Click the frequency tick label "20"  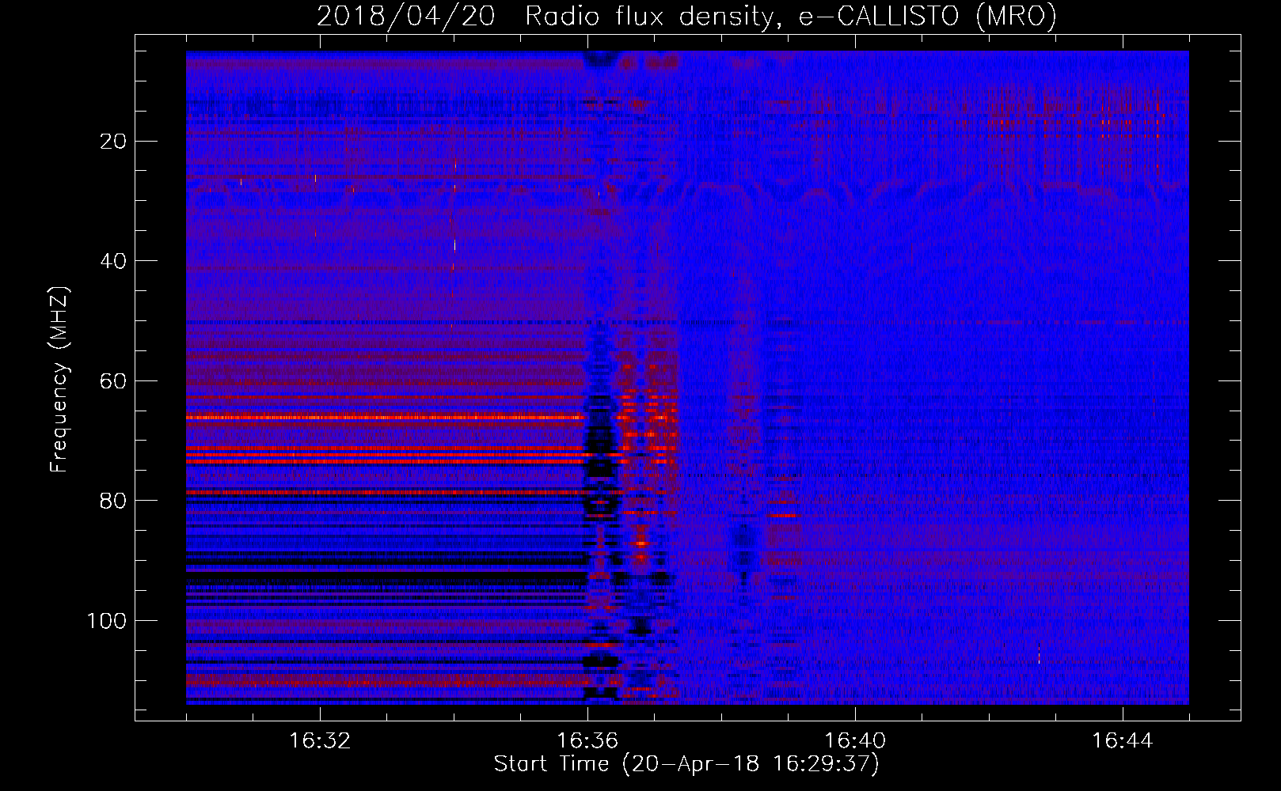(x=113, y=142)
